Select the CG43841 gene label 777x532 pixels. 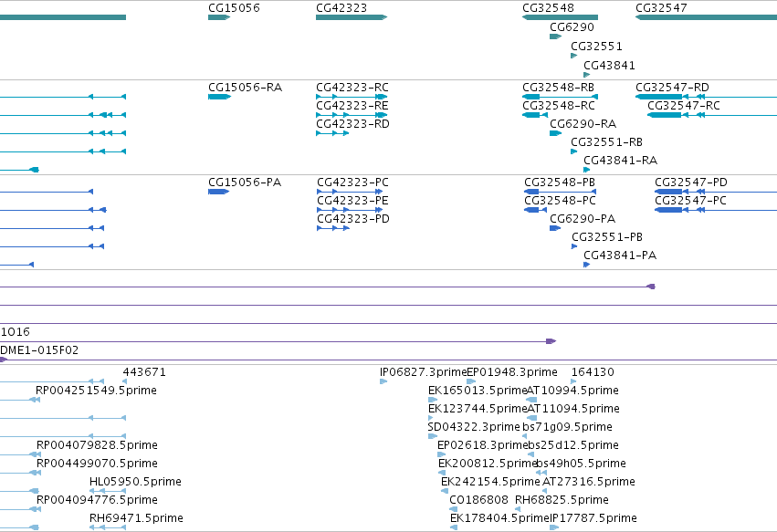(x=609, y=66)
